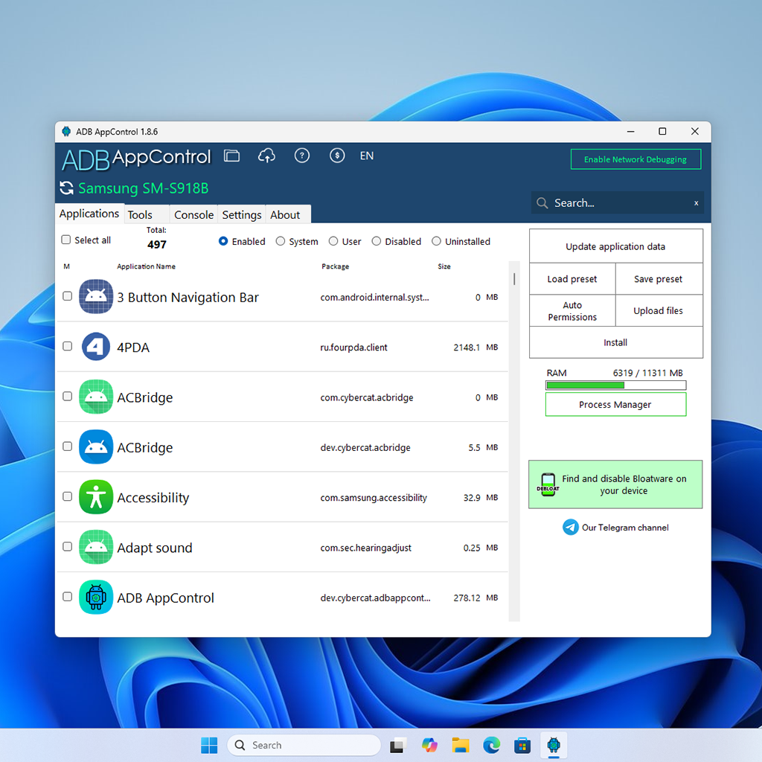Tick the Adapt sound checkbox

[68, 546]
